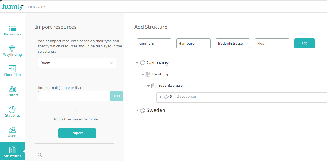Go to Wayfinding signpost icon
Screen dimensions: 327x161
pos(12,49)
